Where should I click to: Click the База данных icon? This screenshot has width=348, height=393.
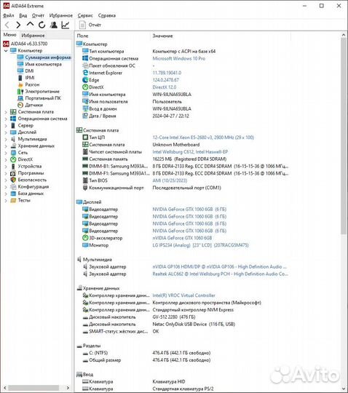[x=13, y=194]
